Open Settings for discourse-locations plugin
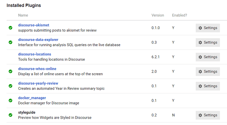This screenshot has height=125, width=227. (208, 57)
